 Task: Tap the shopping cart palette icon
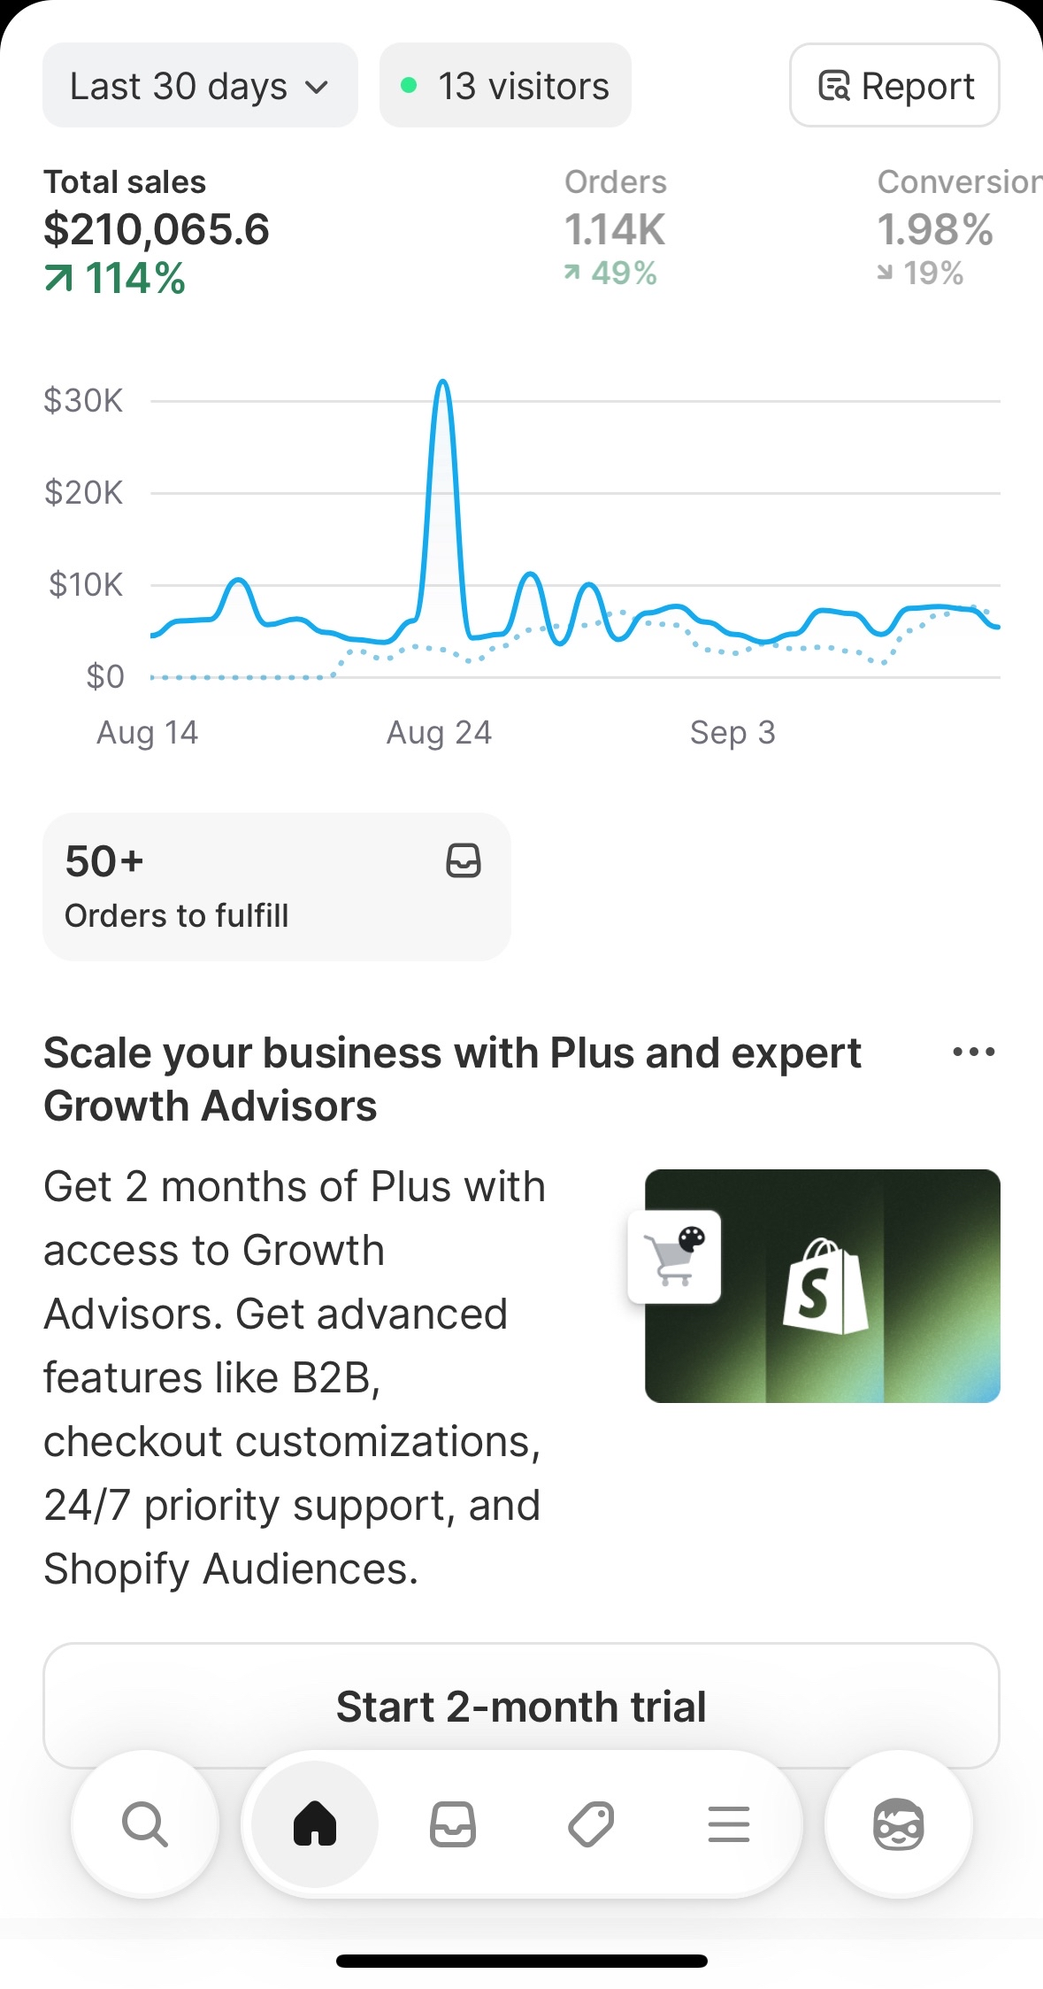click(x=674, y=1256)
